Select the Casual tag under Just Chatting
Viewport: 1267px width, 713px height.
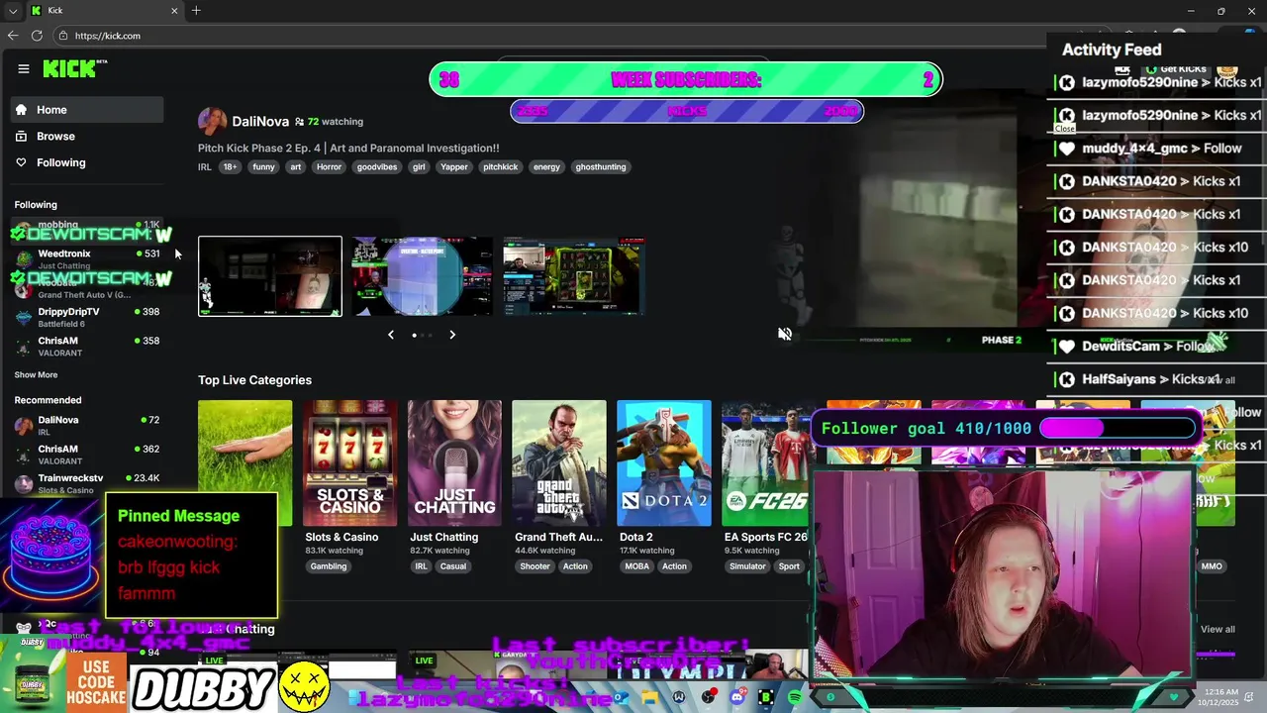click(x=453, y=566)
